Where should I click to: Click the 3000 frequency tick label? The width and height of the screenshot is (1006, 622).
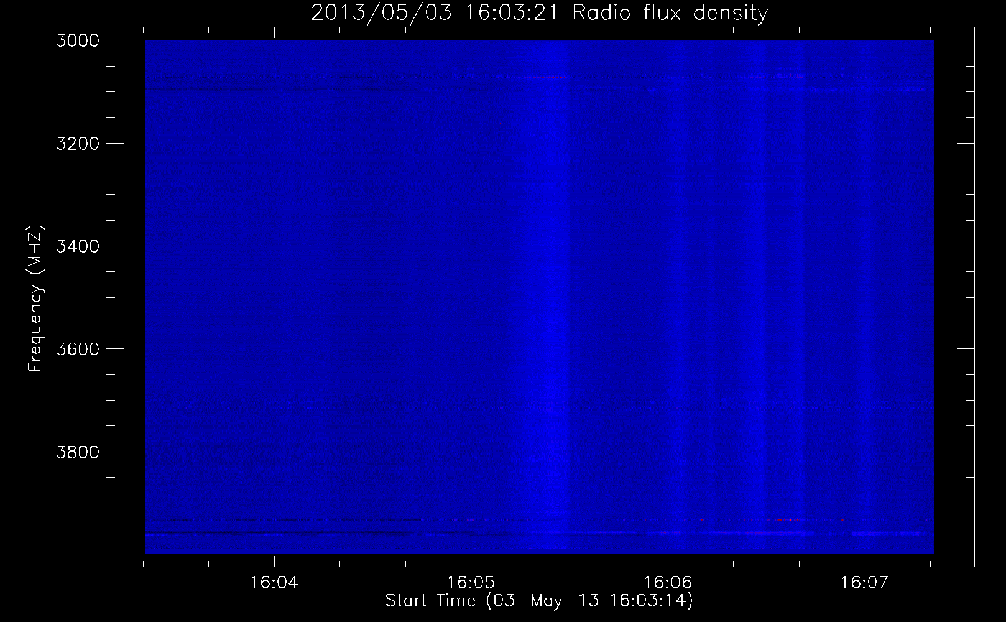pos(78,40)
